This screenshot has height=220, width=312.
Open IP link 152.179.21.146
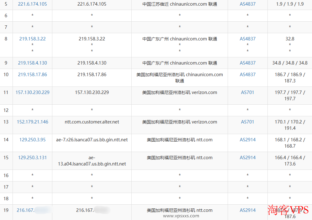[32, 122]
